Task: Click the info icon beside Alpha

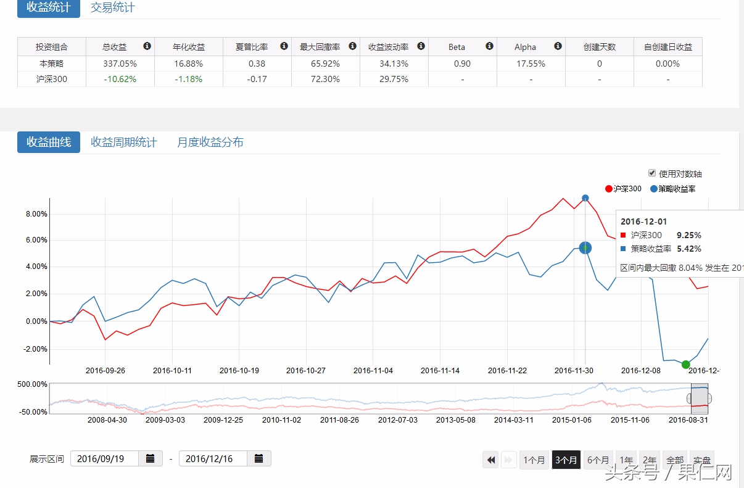Action: click(x=558, y=46)
